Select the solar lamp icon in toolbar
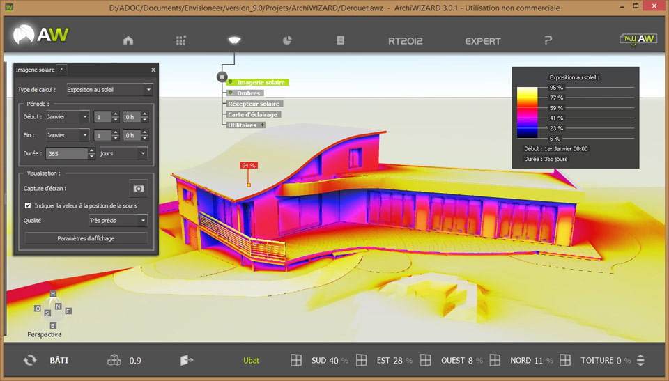669x381 pixels. pyautogui.click(x=234, y=40)
